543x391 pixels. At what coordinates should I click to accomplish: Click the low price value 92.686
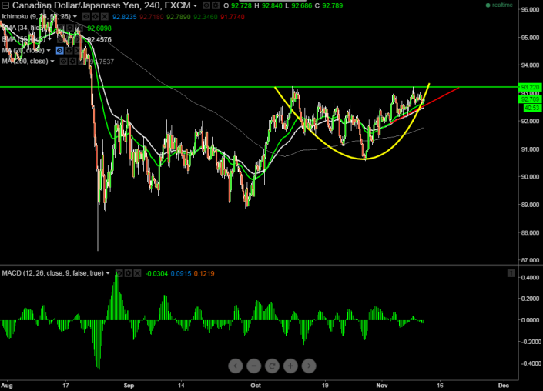coord(301,6)
